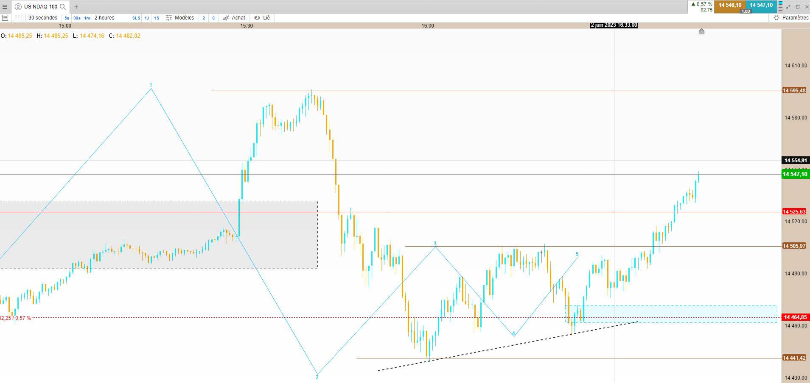Select the 30s timeframe shortcut
Image resolution: width=810 pixels, height=383 pixels.
[x=77, y=18]
